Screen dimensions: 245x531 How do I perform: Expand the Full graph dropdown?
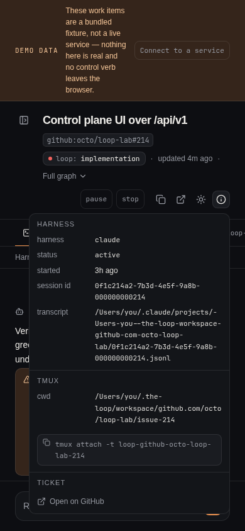pos(64,176)
